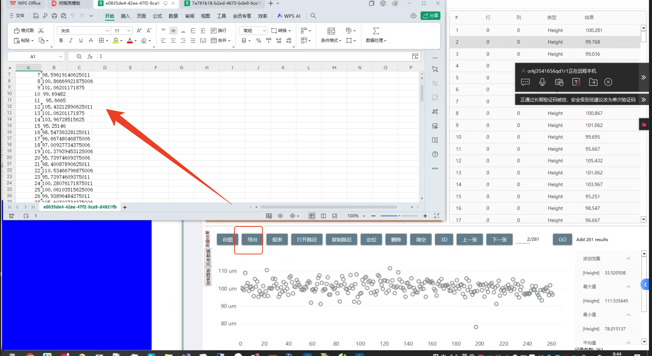Switch to the 数据 ribbon tab

click(x=173, y=16)
